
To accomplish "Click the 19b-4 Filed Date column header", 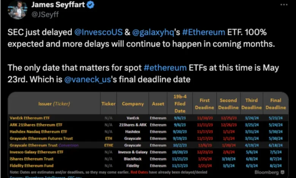I will tap(180, 103).
